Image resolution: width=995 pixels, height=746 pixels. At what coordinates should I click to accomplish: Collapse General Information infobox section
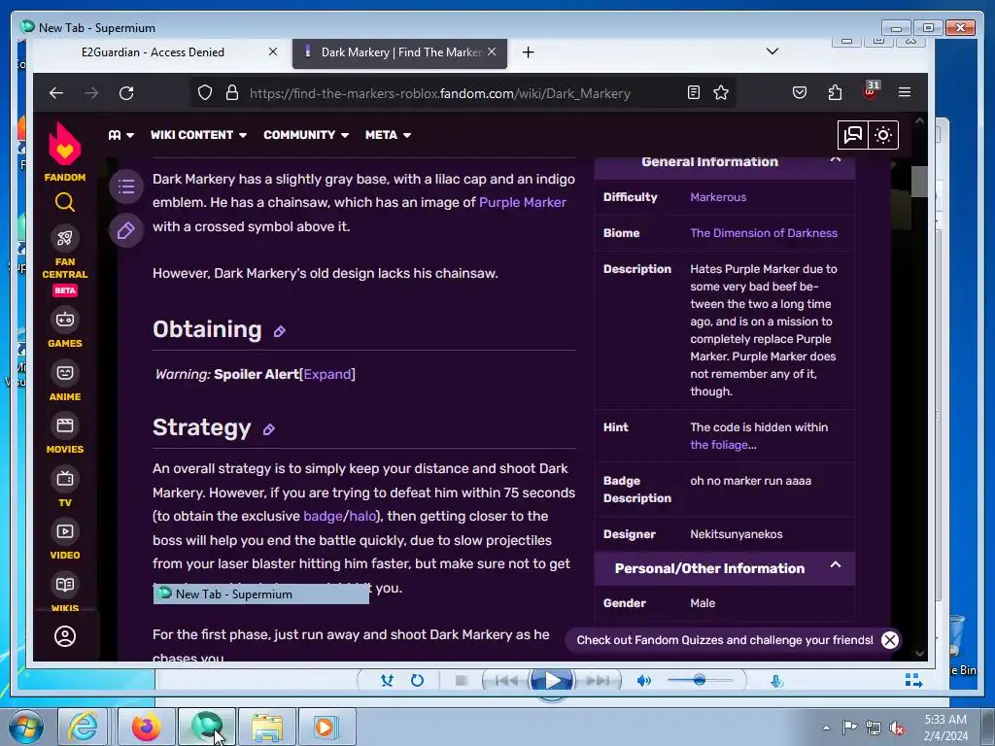[836, 160]
